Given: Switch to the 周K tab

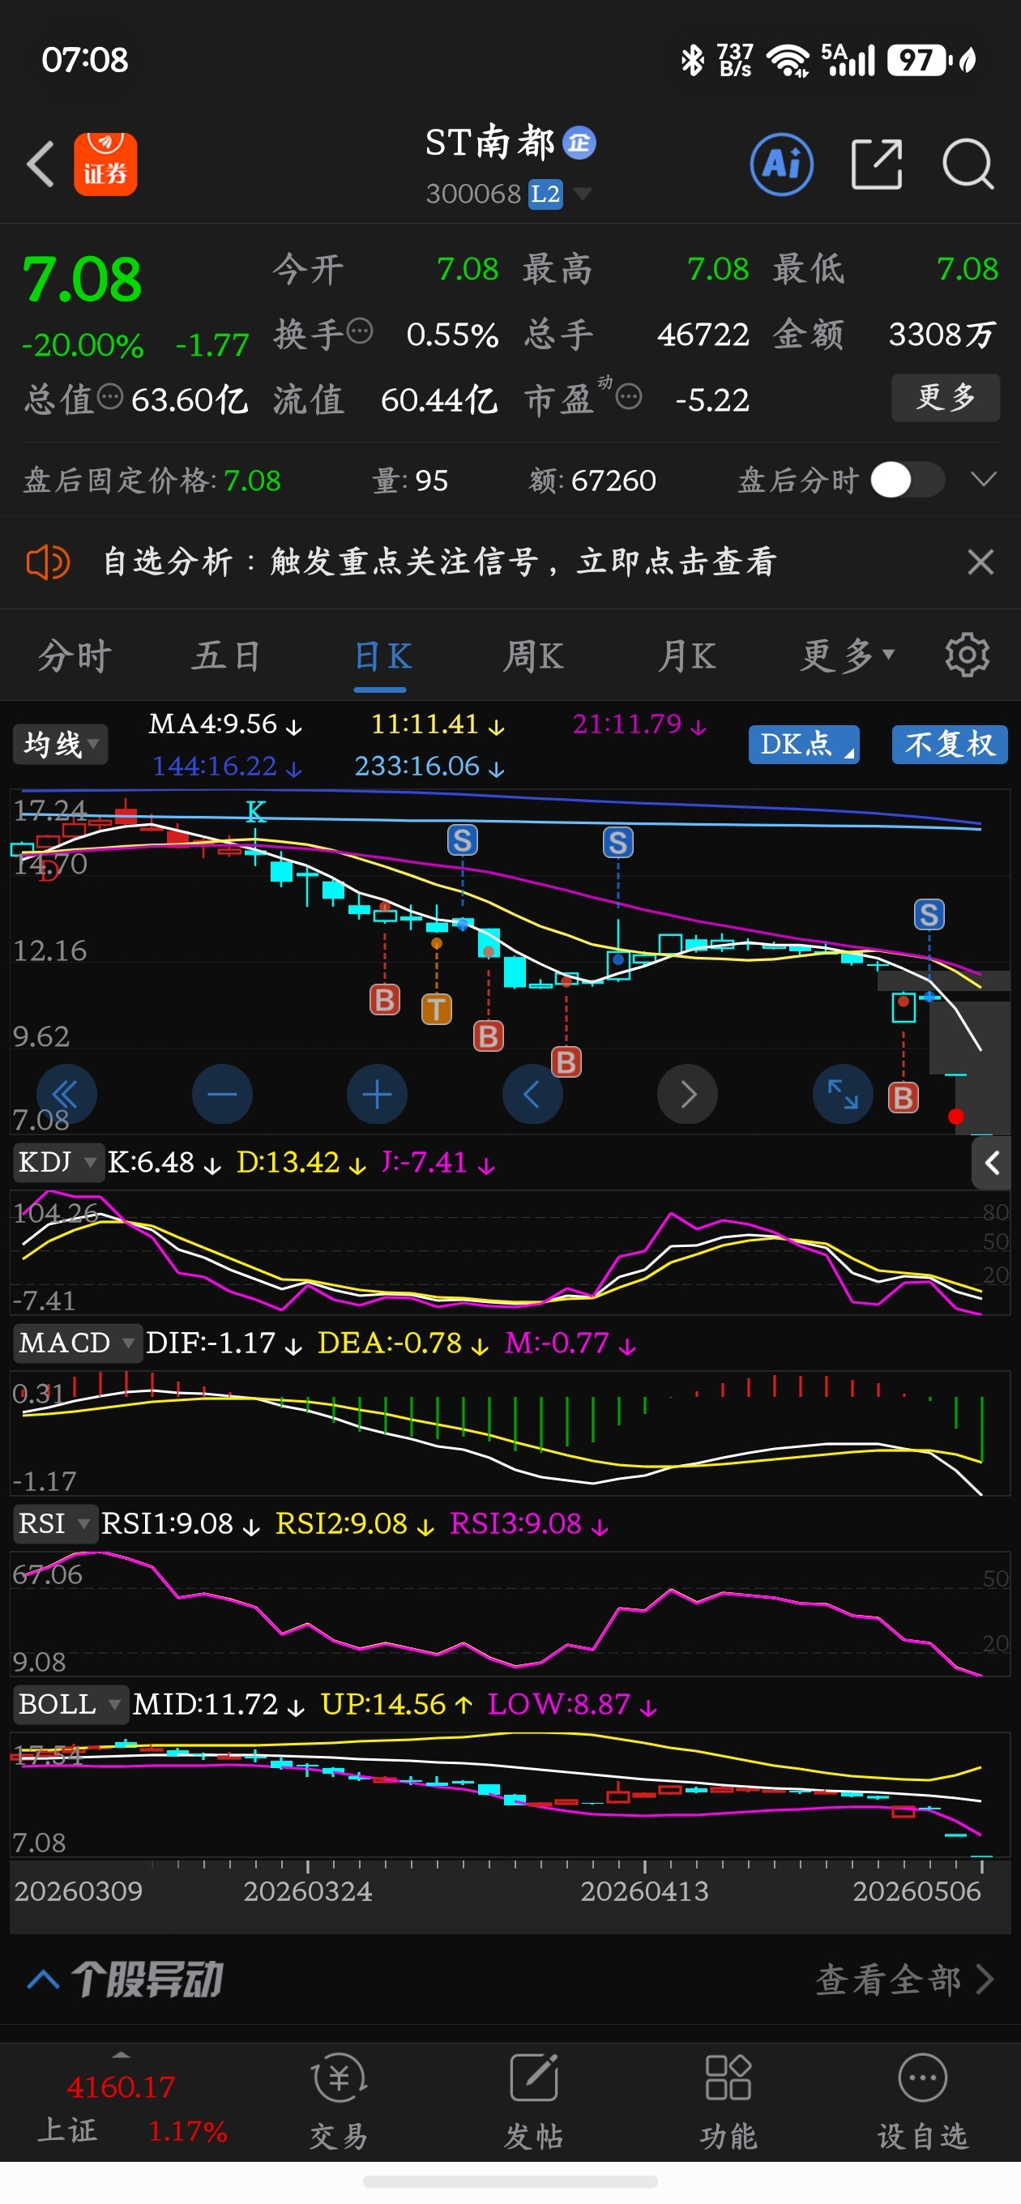Looking at the screenshot, I should [533, 656].
